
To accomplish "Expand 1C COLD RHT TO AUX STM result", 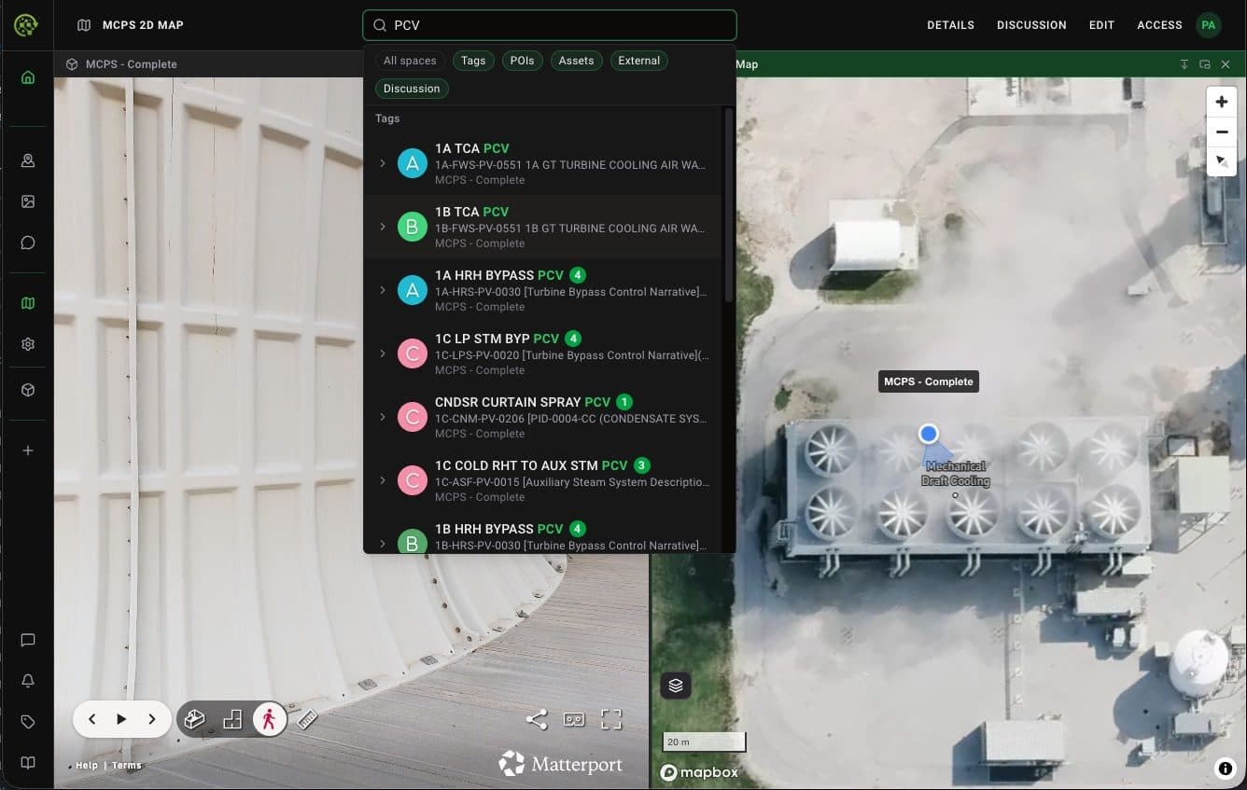I will (x=382, y=480).
